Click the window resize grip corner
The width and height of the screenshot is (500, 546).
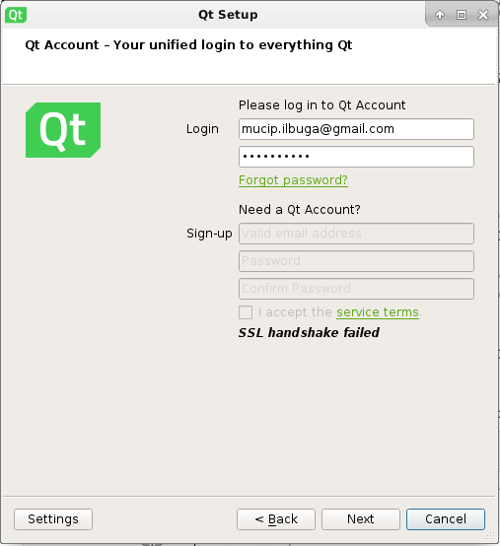pyautogui.click(x=490, y=535)
